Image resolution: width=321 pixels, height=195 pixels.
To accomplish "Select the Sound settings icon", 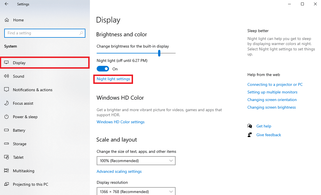I will (6, 76).
